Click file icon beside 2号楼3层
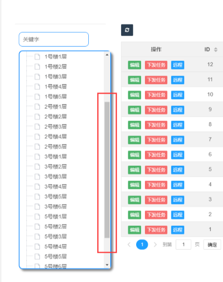Screen dimensions: 223x282 37,127
